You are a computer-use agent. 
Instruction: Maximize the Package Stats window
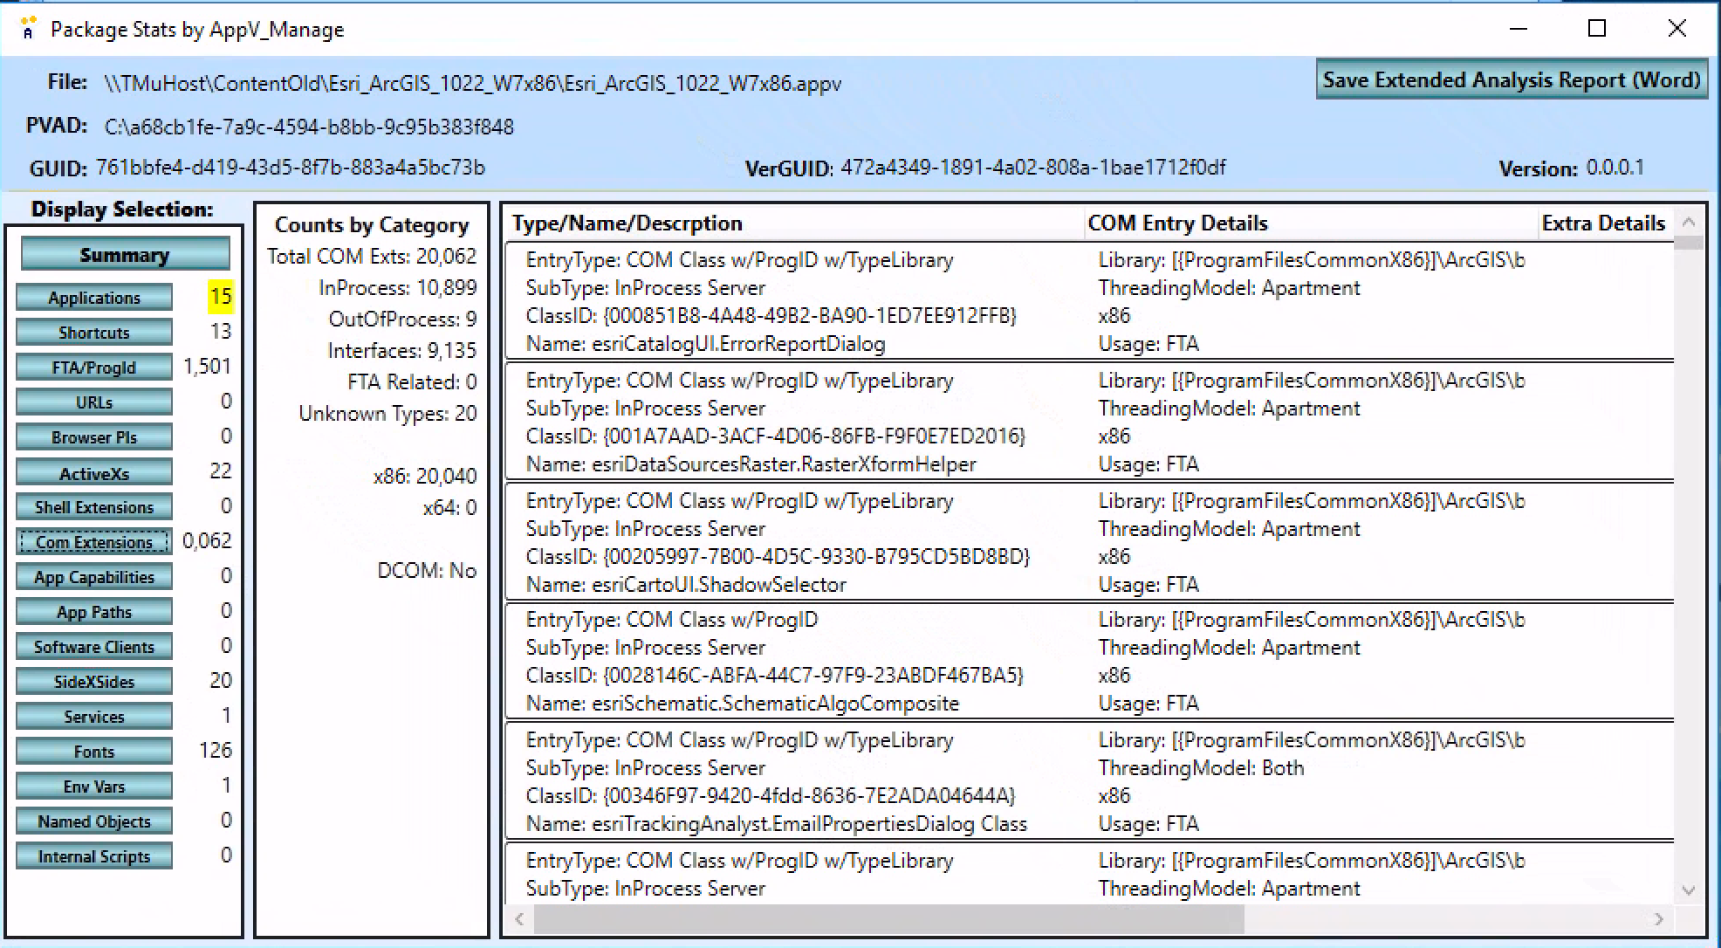click(x=1597, y=29)
